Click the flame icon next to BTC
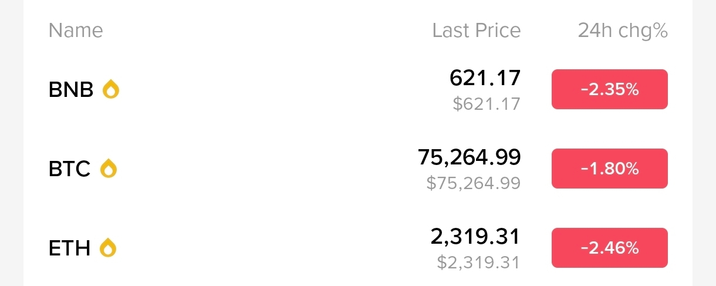Image resolution: width=716 pixels, height=286 pixels. pos(109,169)
